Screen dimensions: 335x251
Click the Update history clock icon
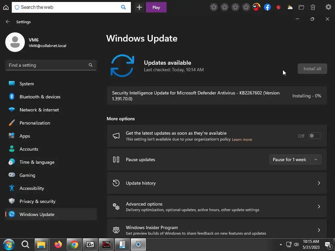116,183
